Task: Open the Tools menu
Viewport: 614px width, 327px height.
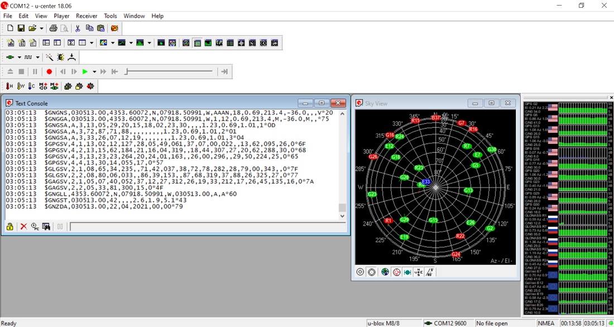Action: pyautogui.click(x=111, y=16)
